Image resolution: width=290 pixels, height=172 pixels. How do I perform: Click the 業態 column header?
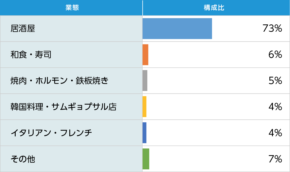[71, 8]
